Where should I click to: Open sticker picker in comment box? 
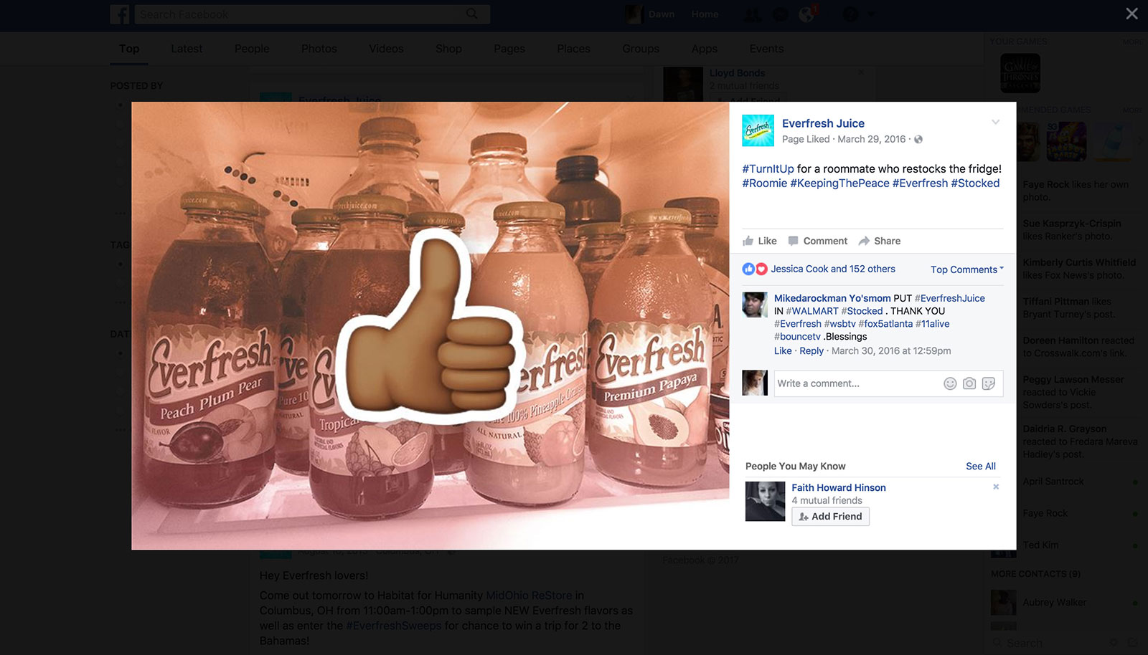point(989,383)
